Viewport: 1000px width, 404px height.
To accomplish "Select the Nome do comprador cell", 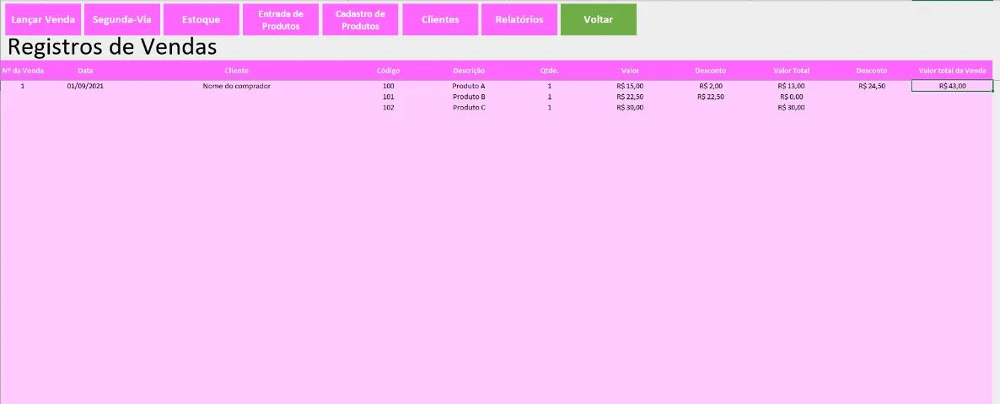I will tap(237, 86).
